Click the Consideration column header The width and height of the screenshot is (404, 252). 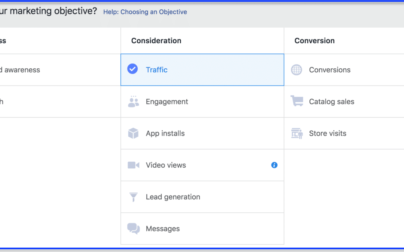pyautogui.click(x=156, y=41)
